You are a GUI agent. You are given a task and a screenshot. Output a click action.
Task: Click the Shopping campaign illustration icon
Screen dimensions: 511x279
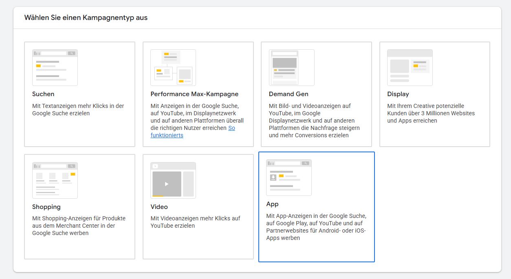click(x=55, y=180)
